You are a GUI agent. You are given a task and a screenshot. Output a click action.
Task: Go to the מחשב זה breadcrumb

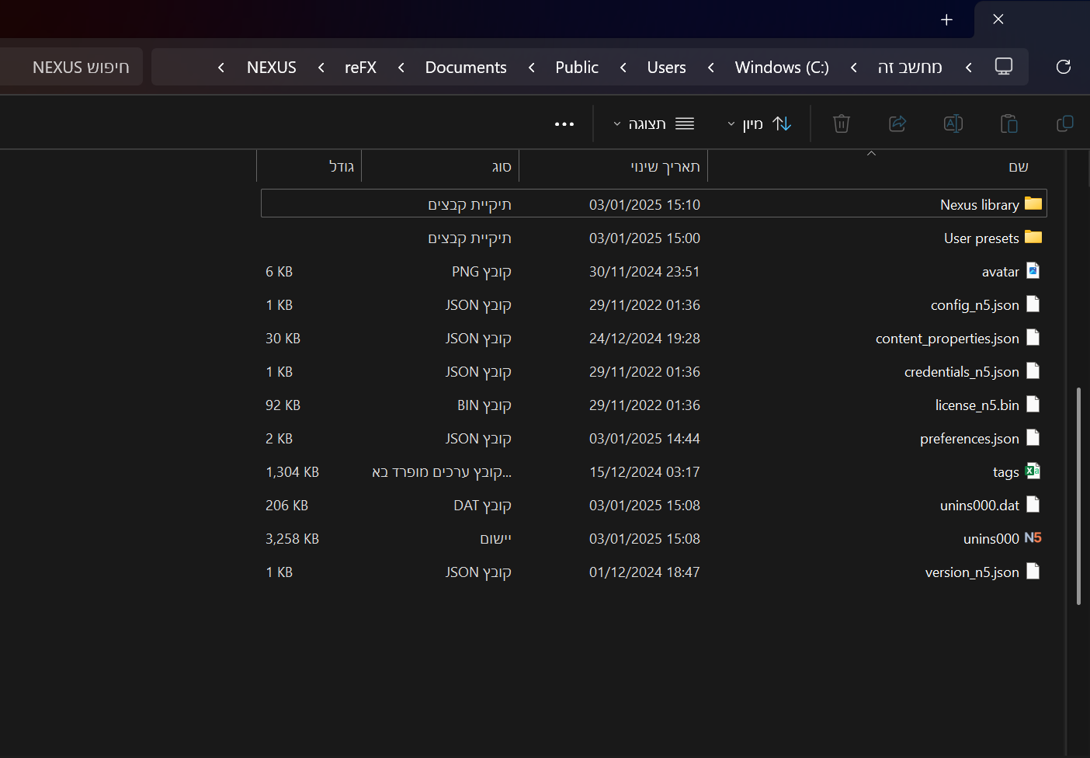click(910, 68)
